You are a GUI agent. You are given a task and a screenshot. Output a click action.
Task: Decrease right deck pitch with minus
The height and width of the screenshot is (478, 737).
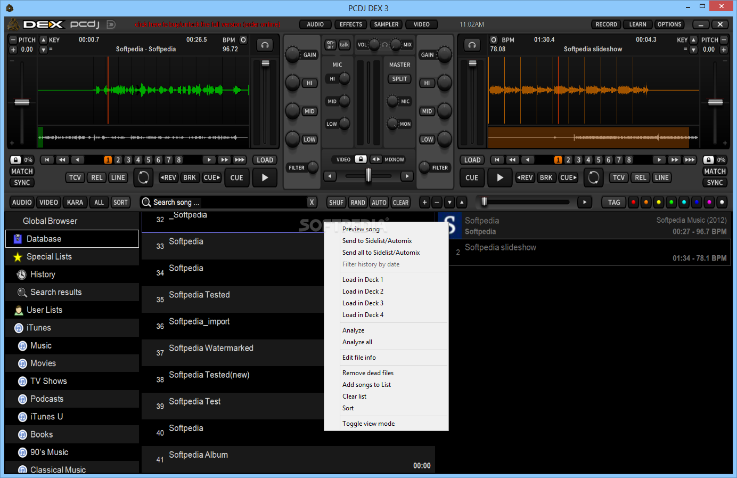click(724, 40)
